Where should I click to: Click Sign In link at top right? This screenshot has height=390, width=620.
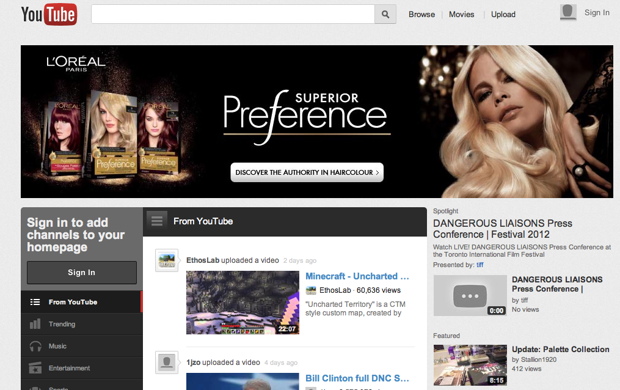coord(597,13)
